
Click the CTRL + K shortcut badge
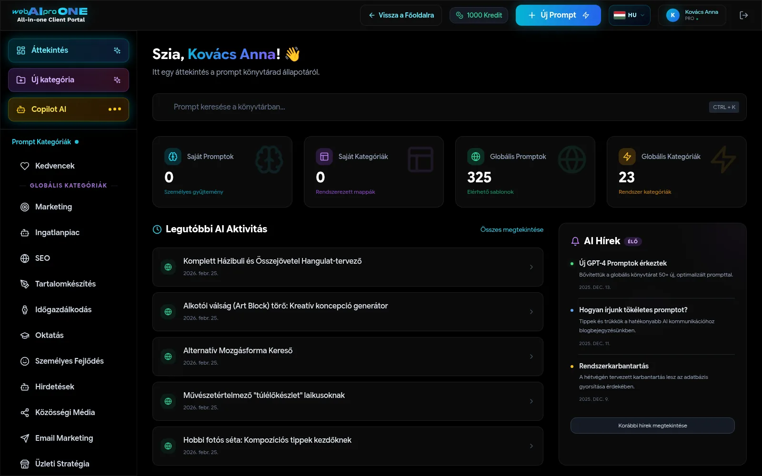(x=724, y=107)
